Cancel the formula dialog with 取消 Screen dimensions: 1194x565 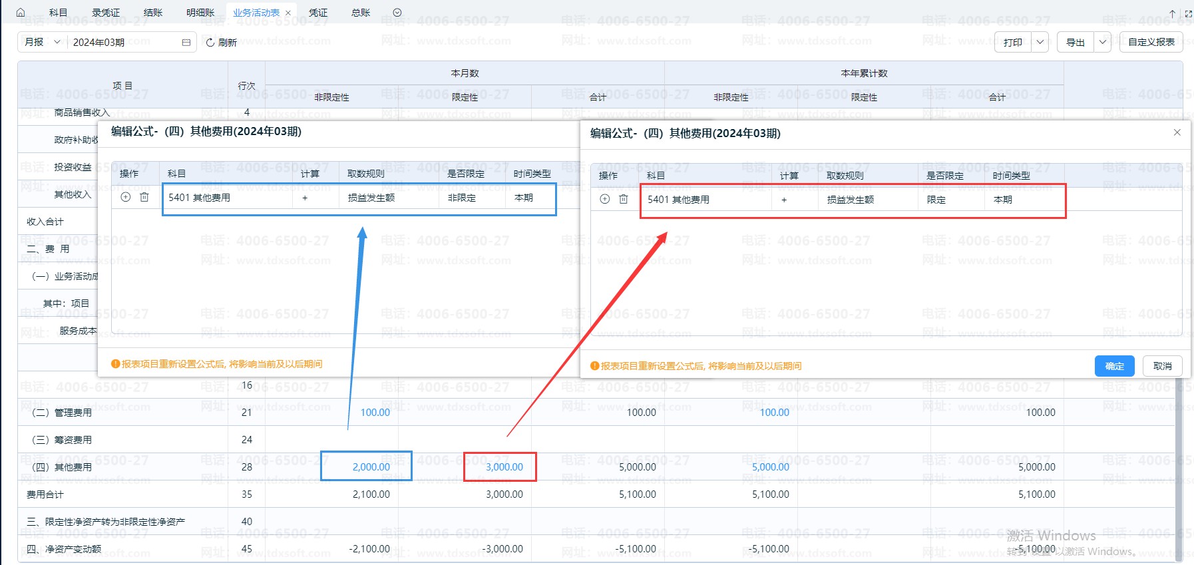click(1162, 366)
